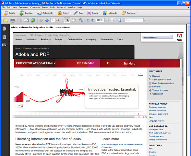
Task: Click the Combine files icon
Action: pyautogui.click(x=21, y=13)
